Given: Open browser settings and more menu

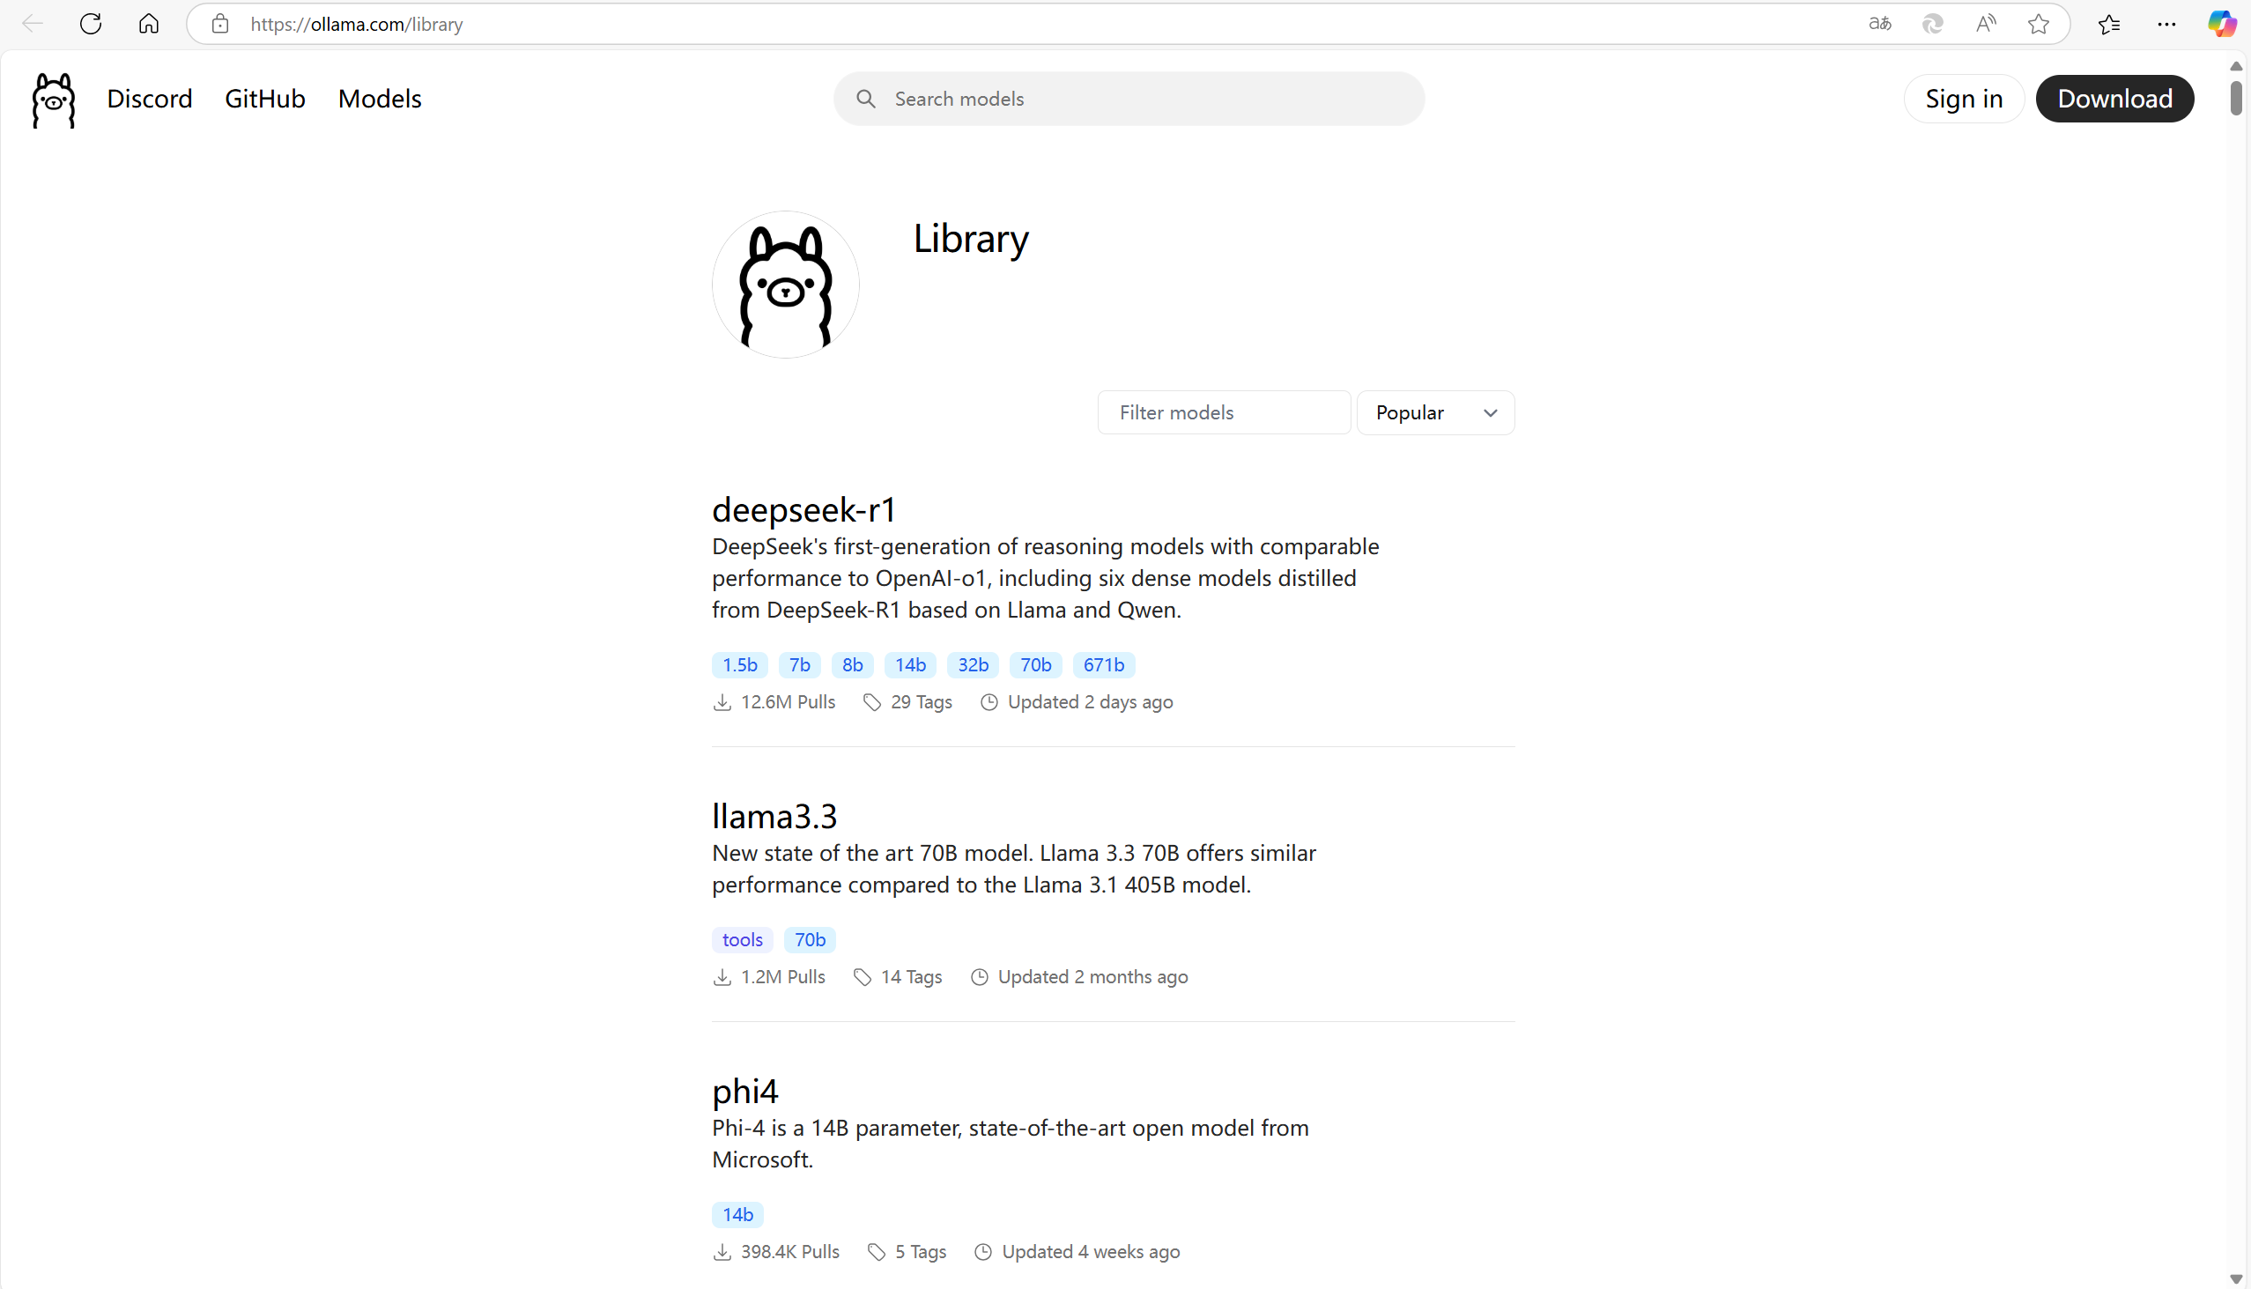Looking at the screenshot, I should coord(2166,24).
